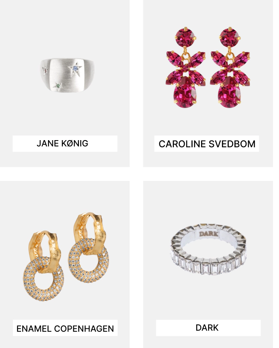Select the left pink crystal earring
The height and width of the screenshot is (348, 279).
tap(185, 67)
